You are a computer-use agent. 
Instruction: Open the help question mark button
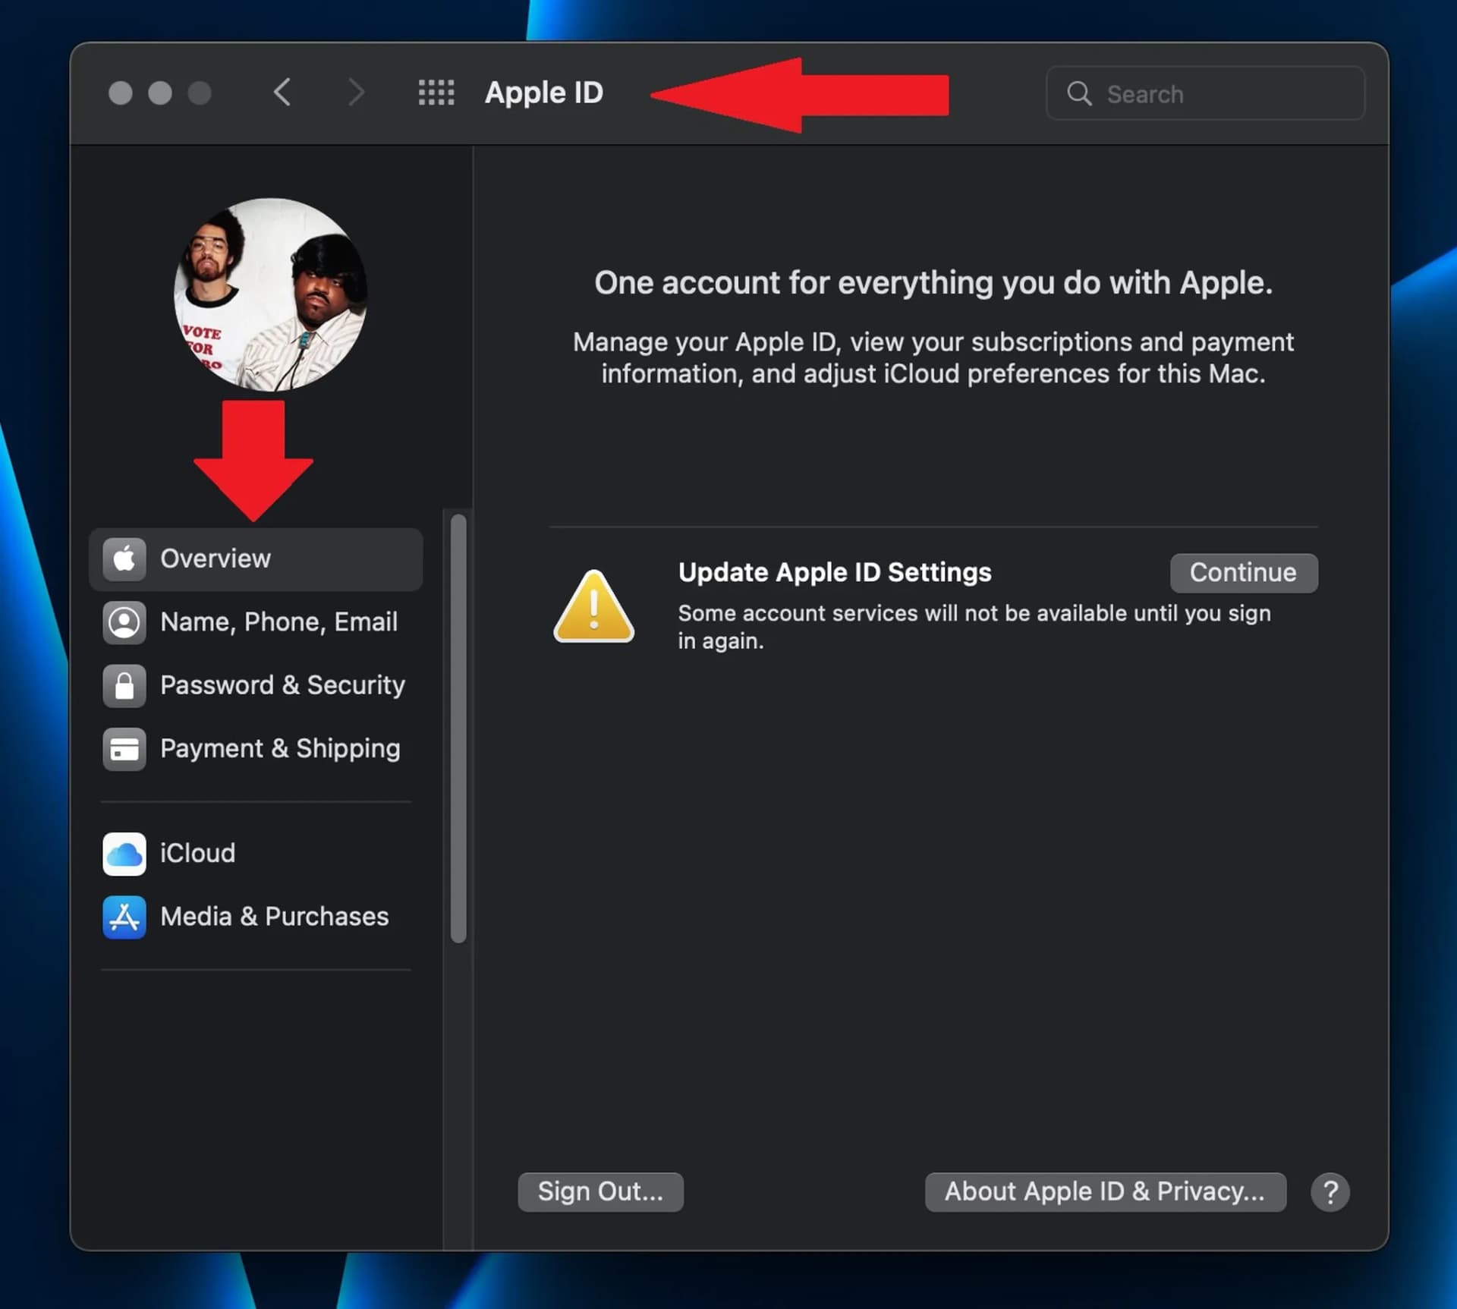(x=1330, y=1192)
